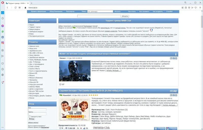Click the Искать button under the menu

click(x=125, y=16)
